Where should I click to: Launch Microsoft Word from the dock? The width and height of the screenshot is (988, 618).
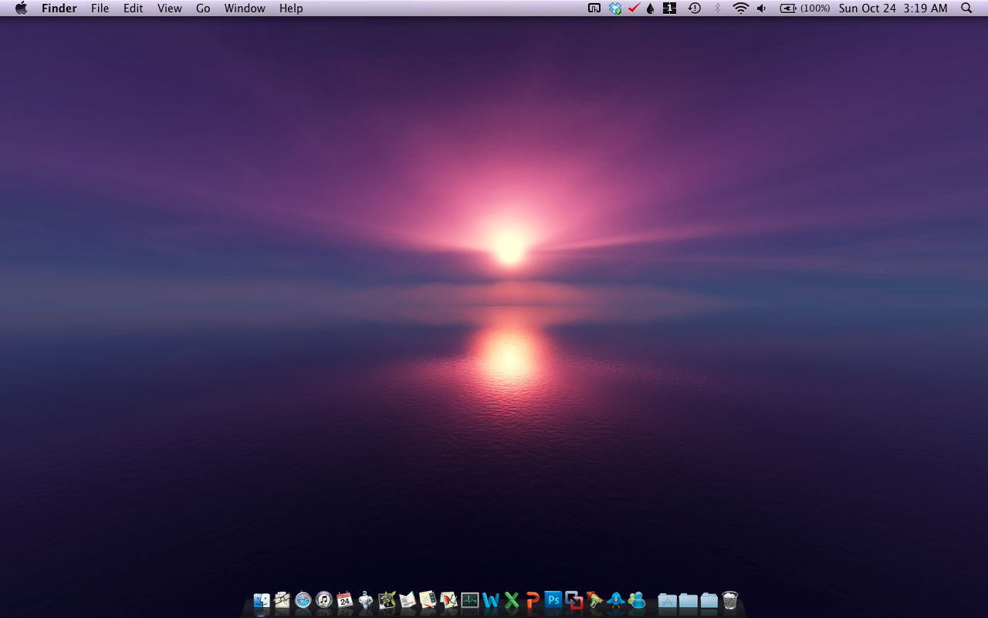tap(490, 600)
